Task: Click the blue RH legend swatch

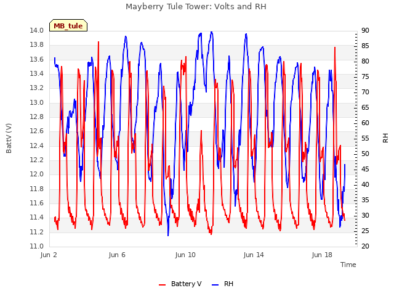Action: 215,285
